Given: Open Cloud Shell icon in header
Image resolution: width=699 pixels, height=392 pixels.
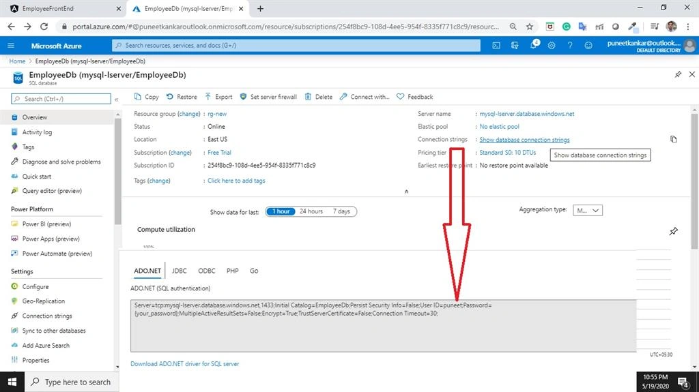Looking at the screenshot, I should coord(496,46).
